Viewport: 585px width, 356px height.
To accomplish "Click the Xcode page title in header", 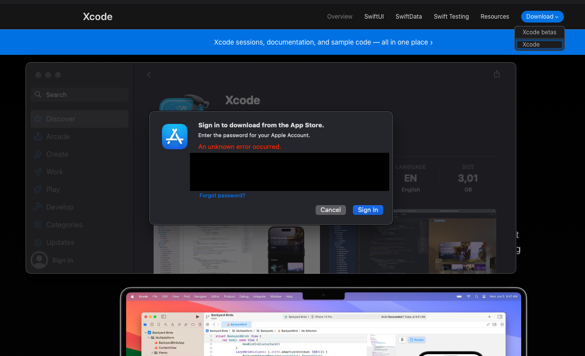I will 97,16.
